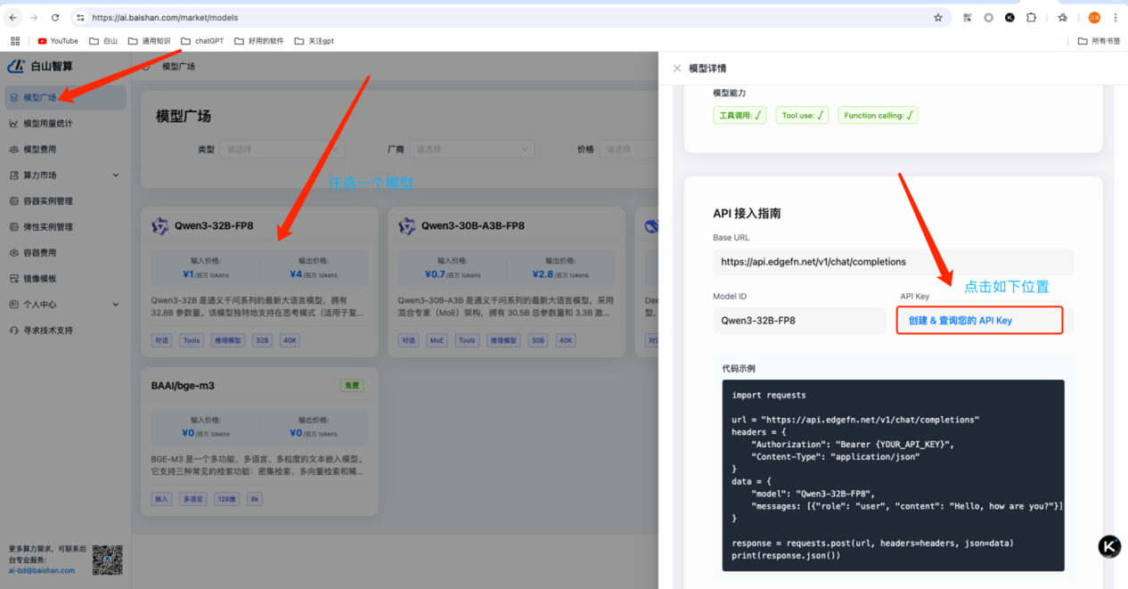
Task: Open the Qwen3-32B-FP8 model card title
Action: click(x=214, y=226)
